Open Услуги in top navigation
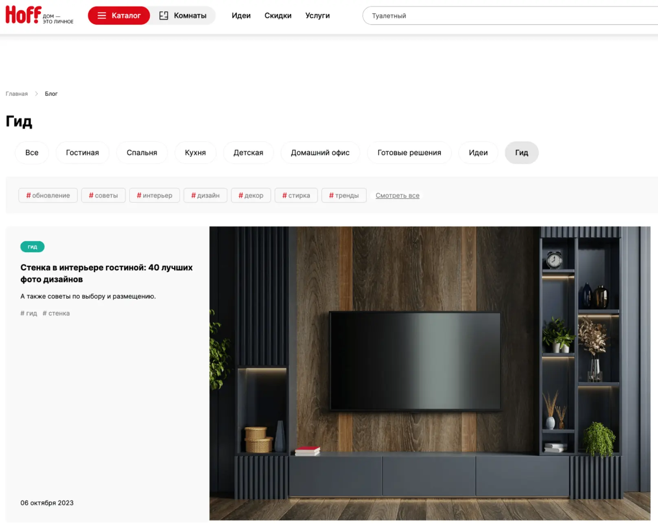The height and width of the screenshot is (529, 658). click(x=317, y=15)
